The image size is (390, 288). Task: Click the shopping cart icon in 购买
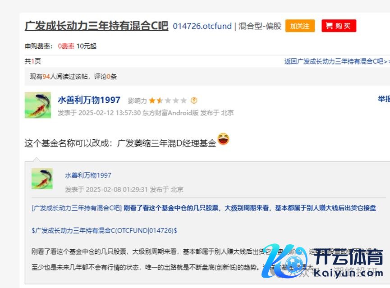coord(329,26)
